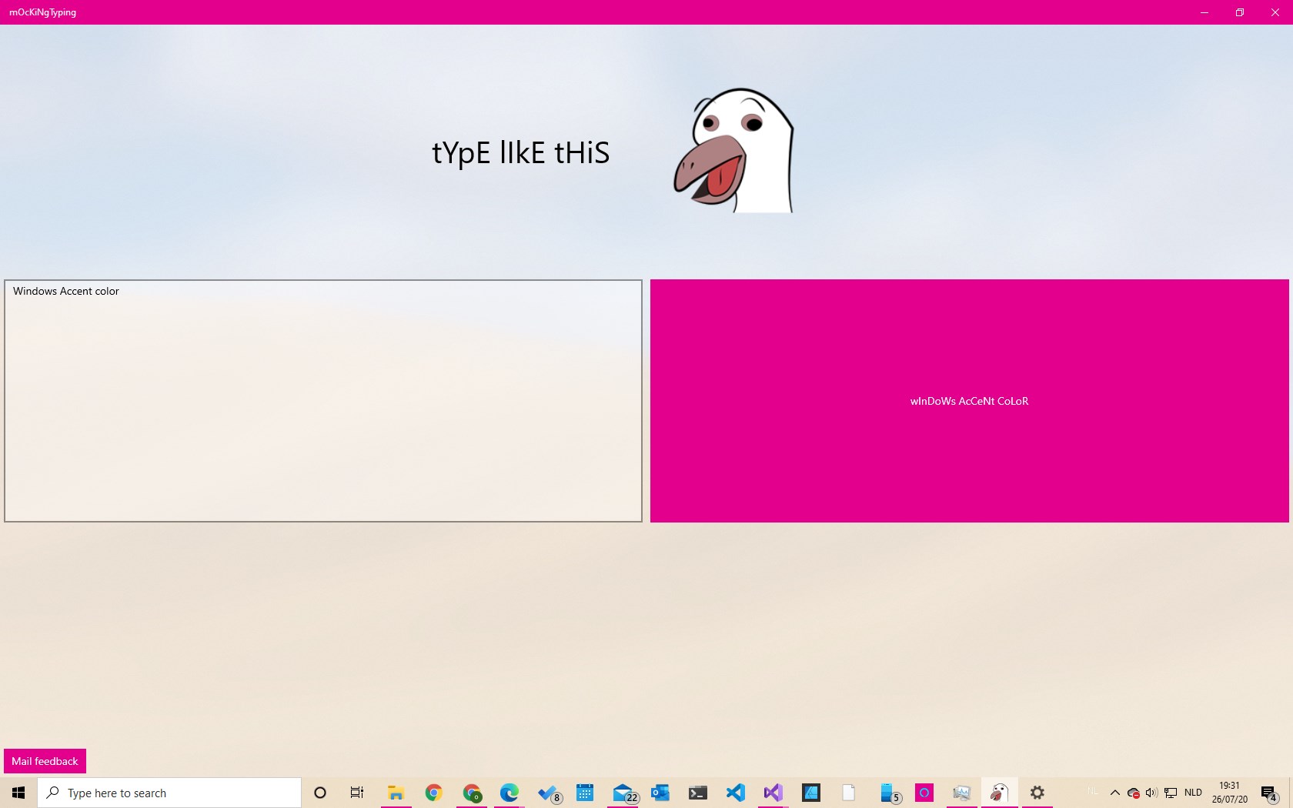Open the network status tray icon
The width and height of the screenshot is (1293, 808).
(x=1171, y=793)
